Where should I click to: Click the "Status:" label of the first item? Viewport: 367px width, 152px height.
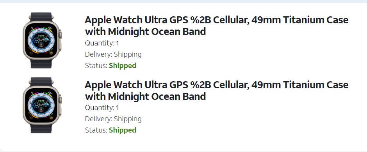pyautogui.click(x=96, y=66)
